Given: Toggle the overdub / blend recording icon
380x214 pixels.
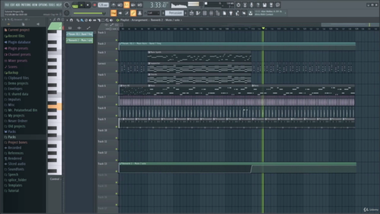Looking at the screenshot, I should coord(133,5).
